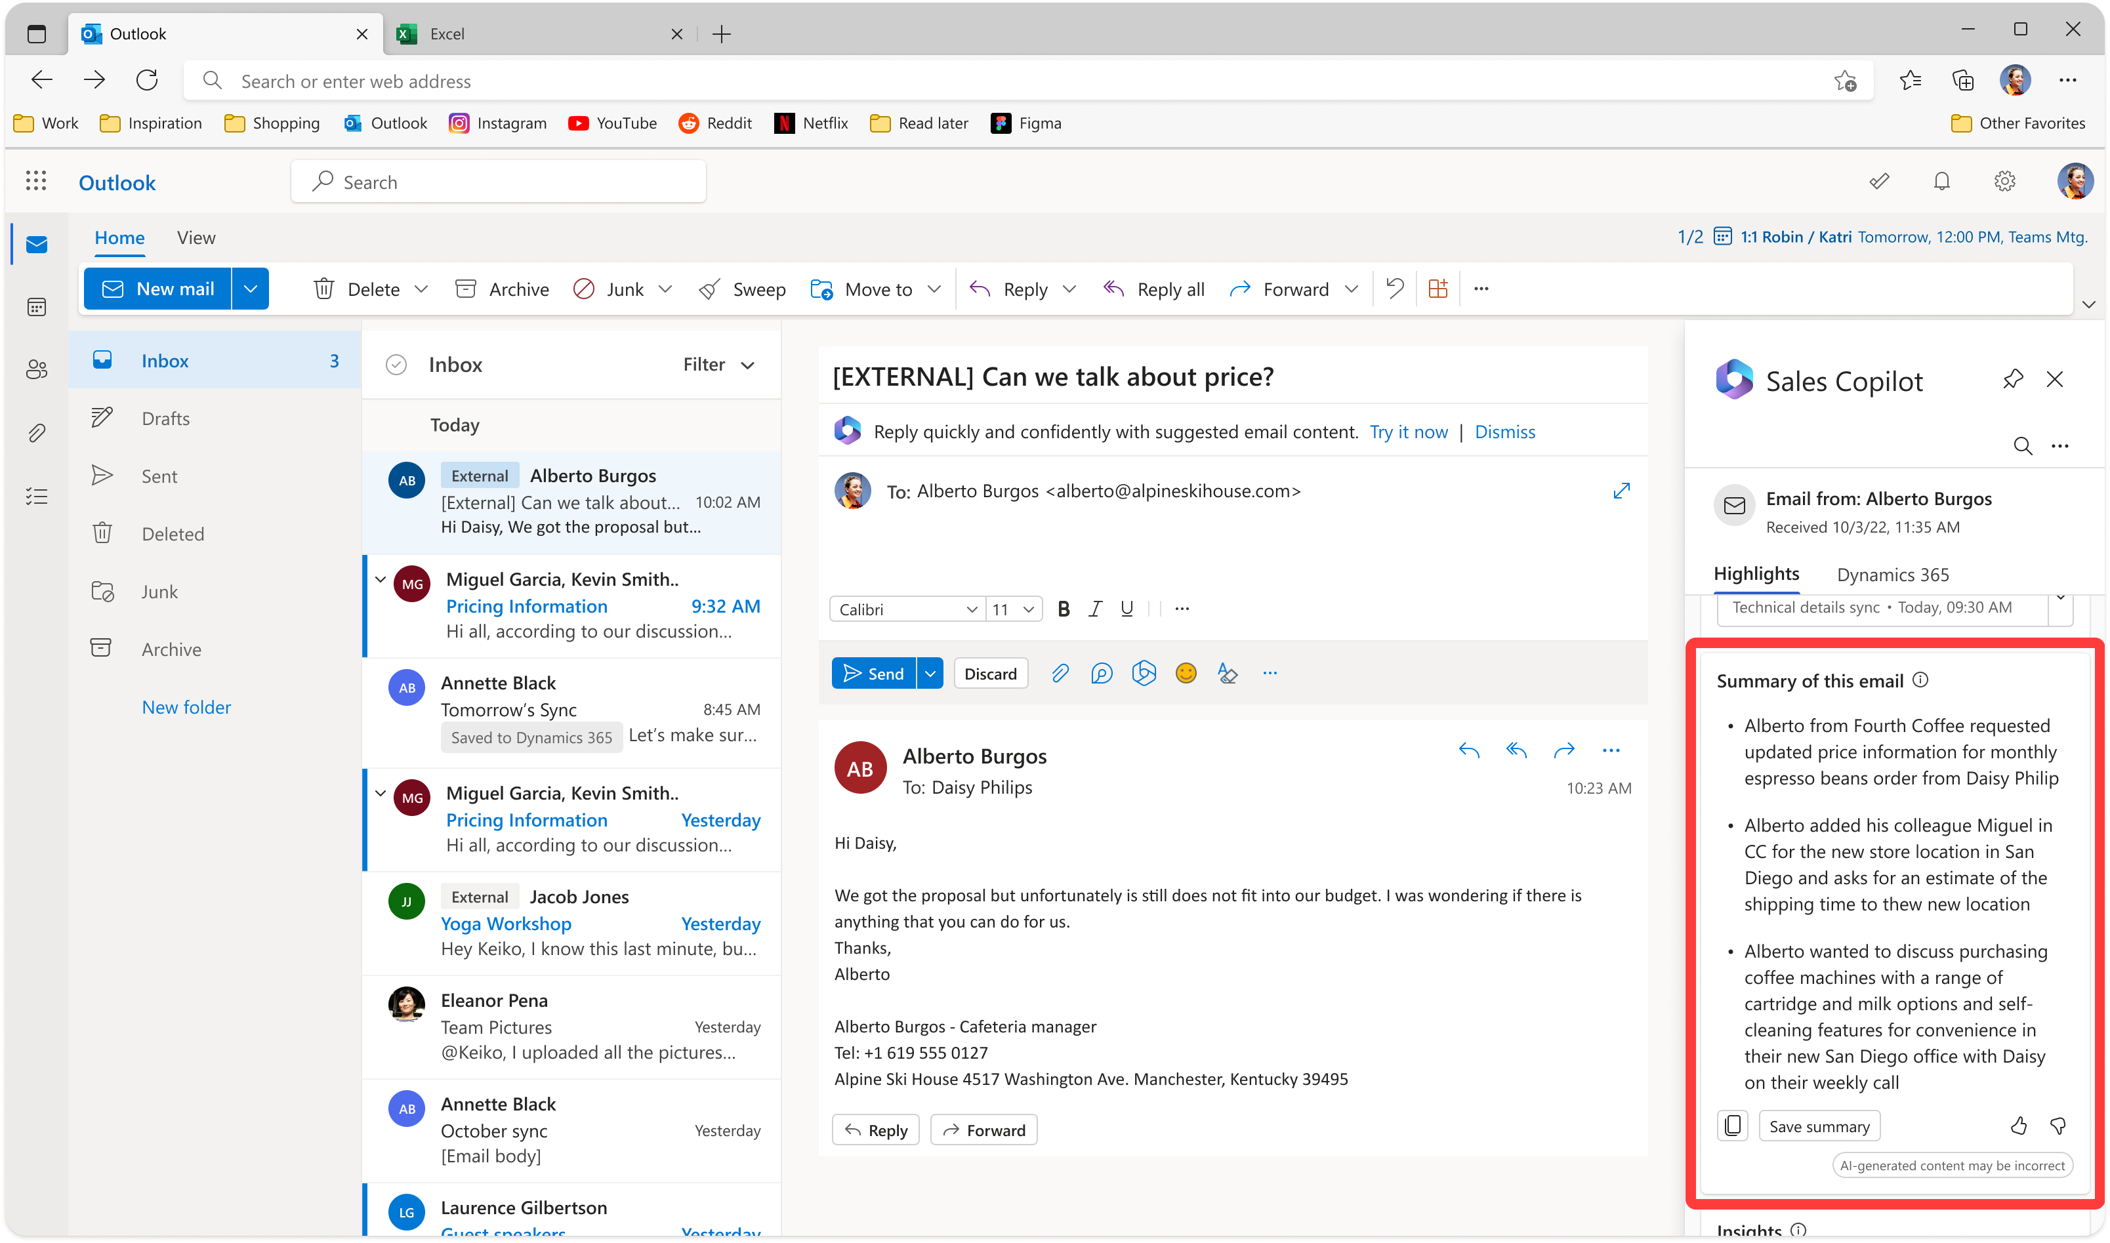Pin the Sales Copilot pane
Screen dimensions: 2110x1243
pyautogui.click(x=2012, y=379)
